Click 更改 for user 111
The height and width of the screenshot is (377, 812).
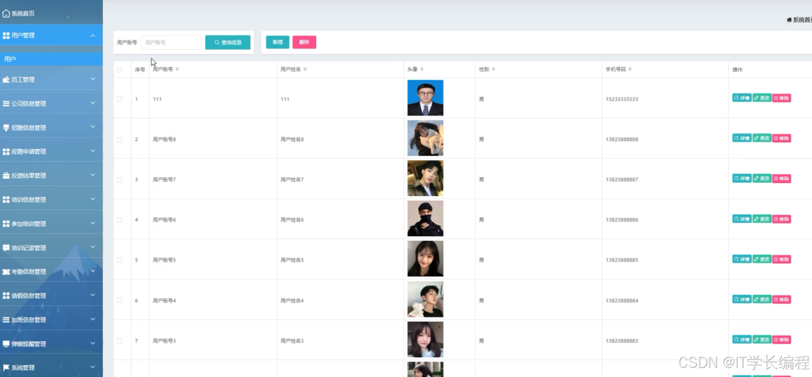(762, 98)
